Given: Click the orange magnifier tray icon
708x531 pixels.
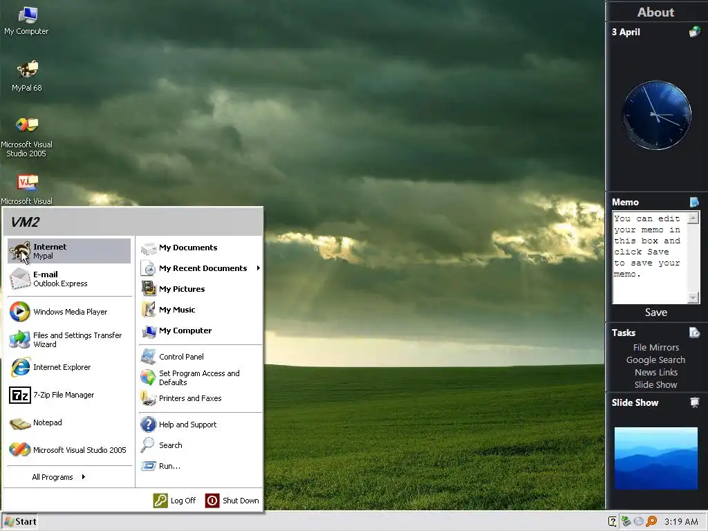Looking at the screenshot, I should 651,521.
